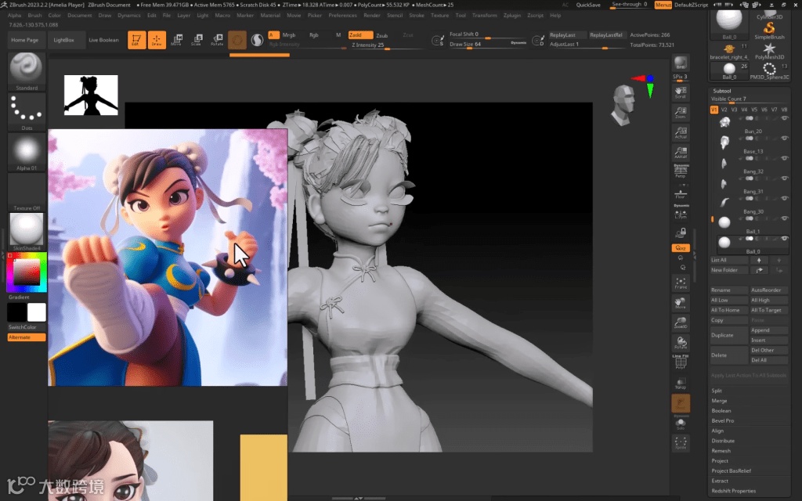The height and width of the screenshot is (501, 802).
Task: Click the Home Page button
Action: [x=24, y=40]
